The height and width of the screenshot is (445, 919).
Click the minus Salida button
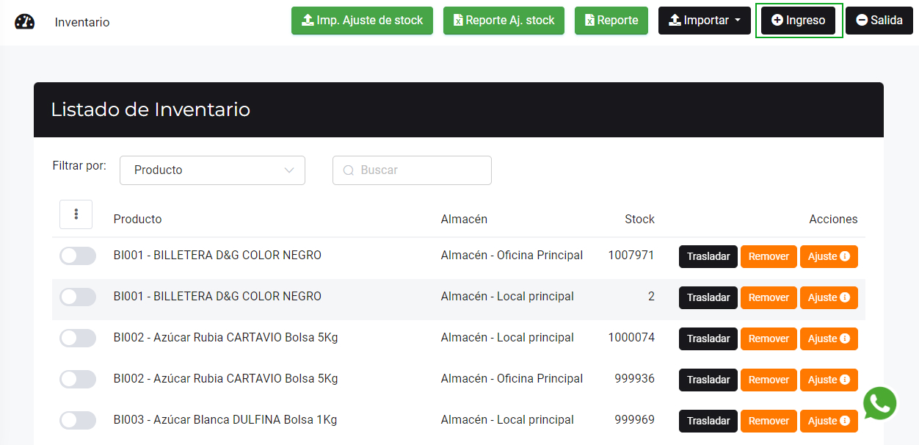pos(879,21)
